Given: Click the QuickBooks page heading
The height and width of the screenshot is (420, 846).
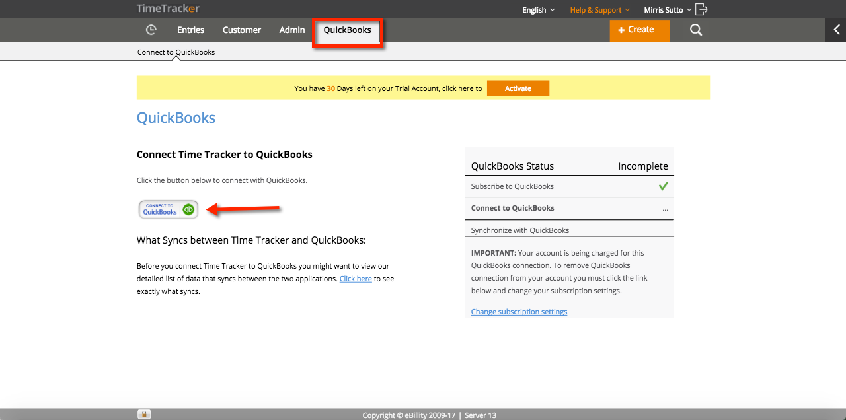Looking at the screenshot, I should (x=176, y=118).
